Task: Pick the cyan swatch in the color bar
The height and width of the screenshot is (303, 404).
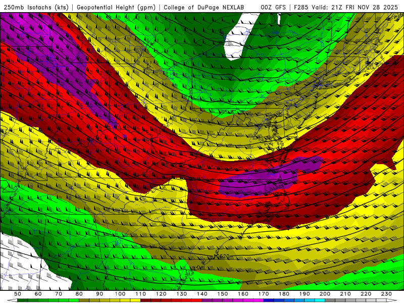Action: click(x=320, y=300)
